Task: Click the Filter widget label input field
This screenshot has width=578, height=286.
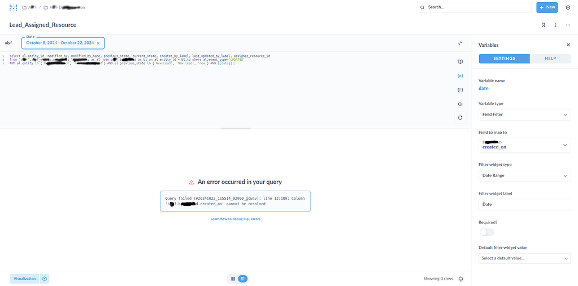Action: click(x=524, y=205)
